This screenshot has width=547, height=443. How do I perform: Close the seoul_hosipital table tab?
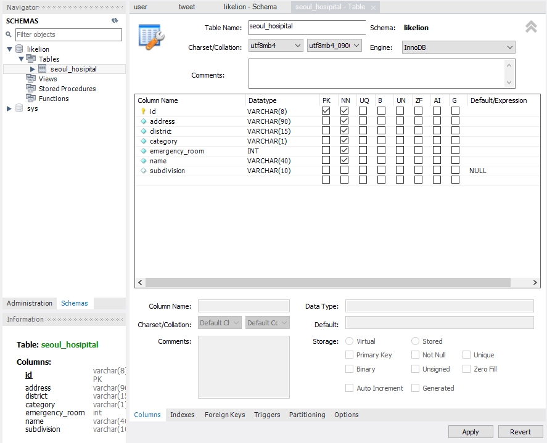373,7
